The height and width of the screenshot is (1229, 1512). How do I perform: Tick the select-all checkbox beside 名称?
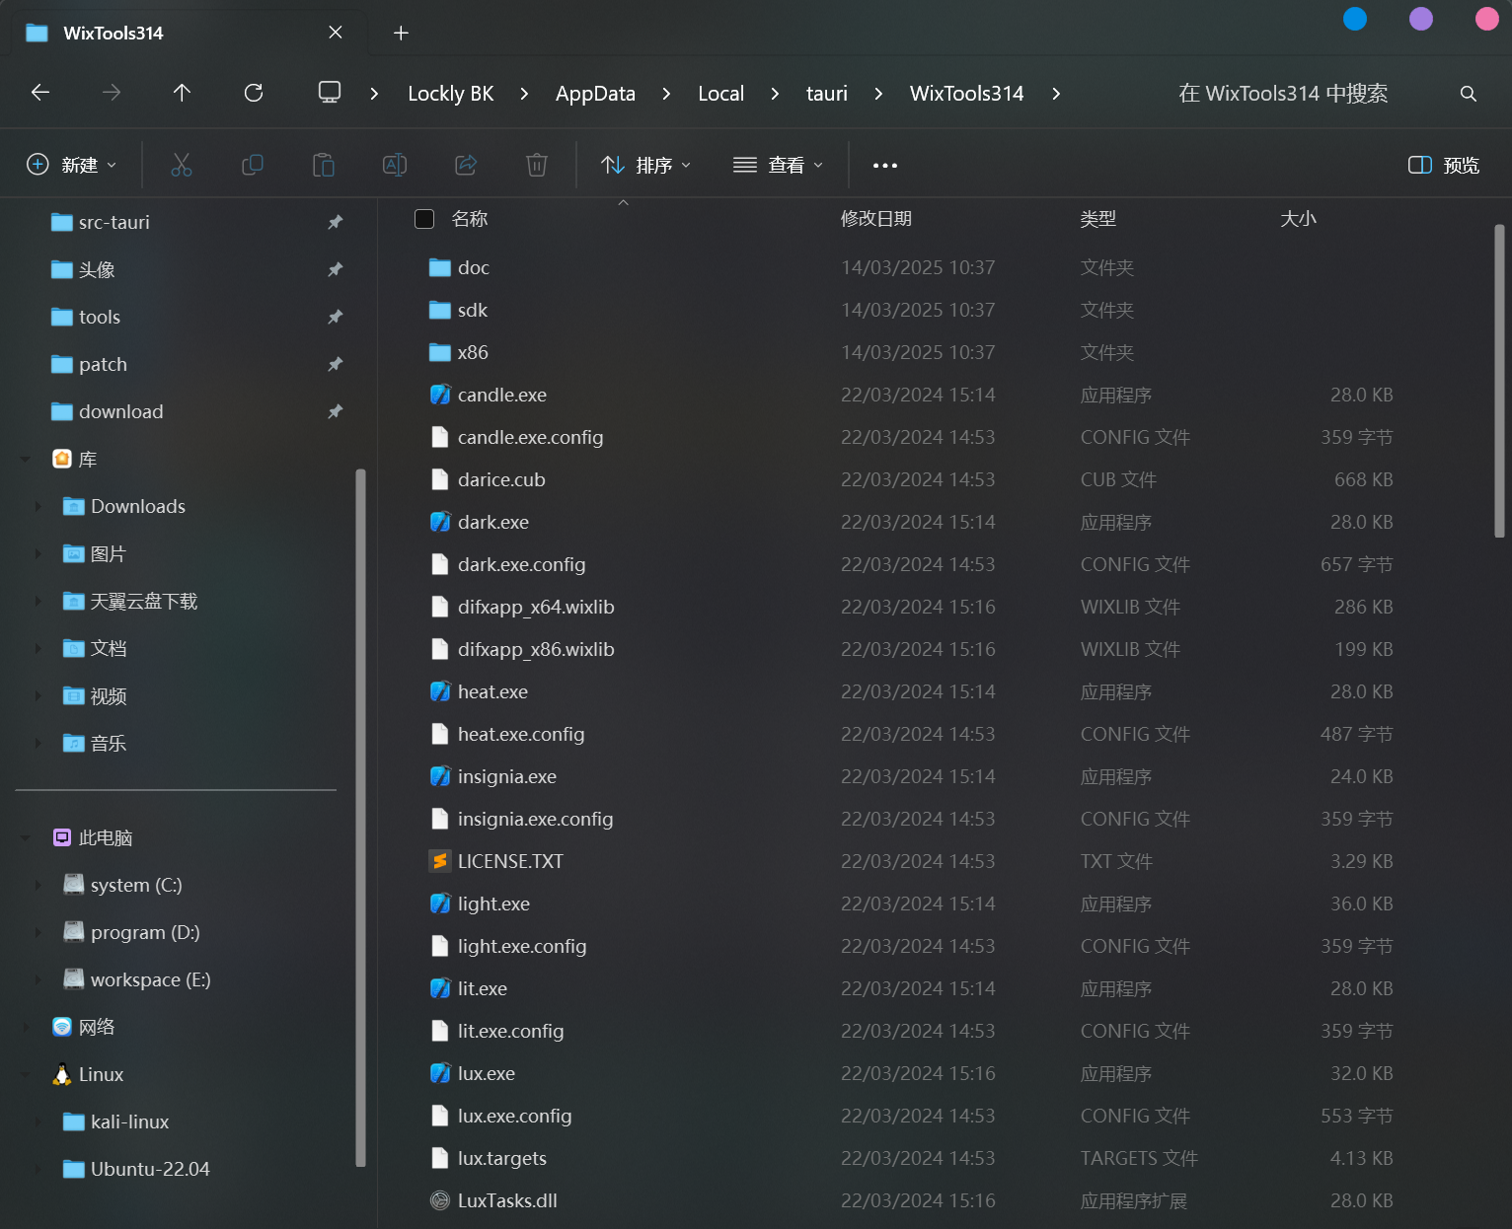pos(424,219)
